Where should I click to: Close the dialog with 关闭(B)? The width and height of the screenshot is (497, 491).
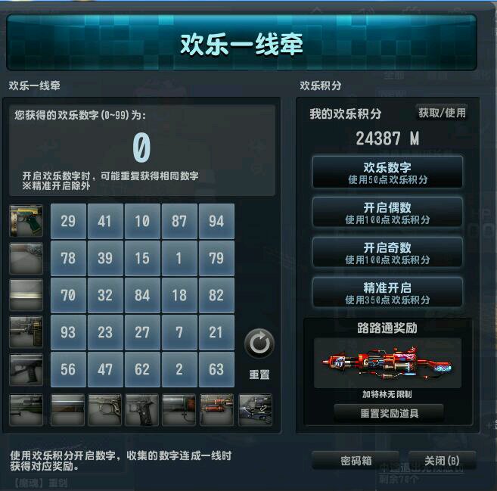[442, 460]
